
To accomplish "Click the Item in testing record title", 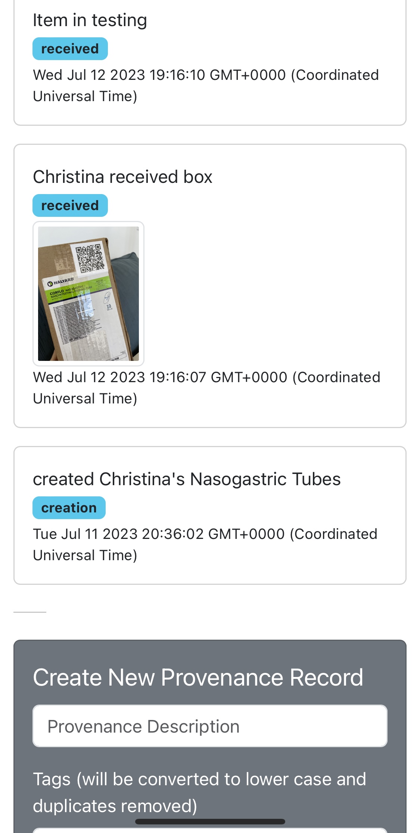I will coord(90,20).
